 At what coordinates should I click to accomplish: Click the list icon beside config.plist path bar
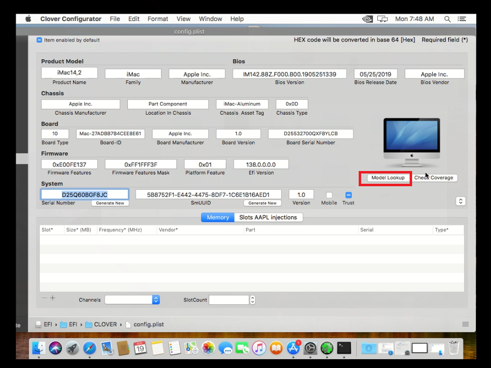tap(466, 324)
